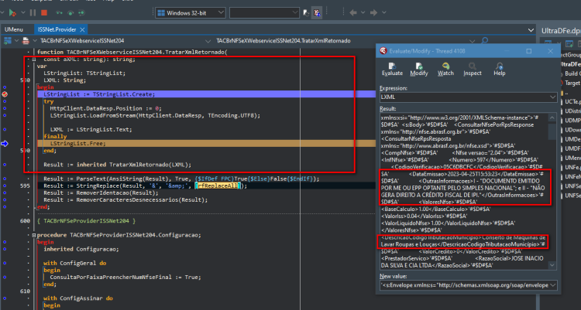Pause the running debug session
Screen dimensions: 581x310
pyautogui.click(x=33, y=13)
